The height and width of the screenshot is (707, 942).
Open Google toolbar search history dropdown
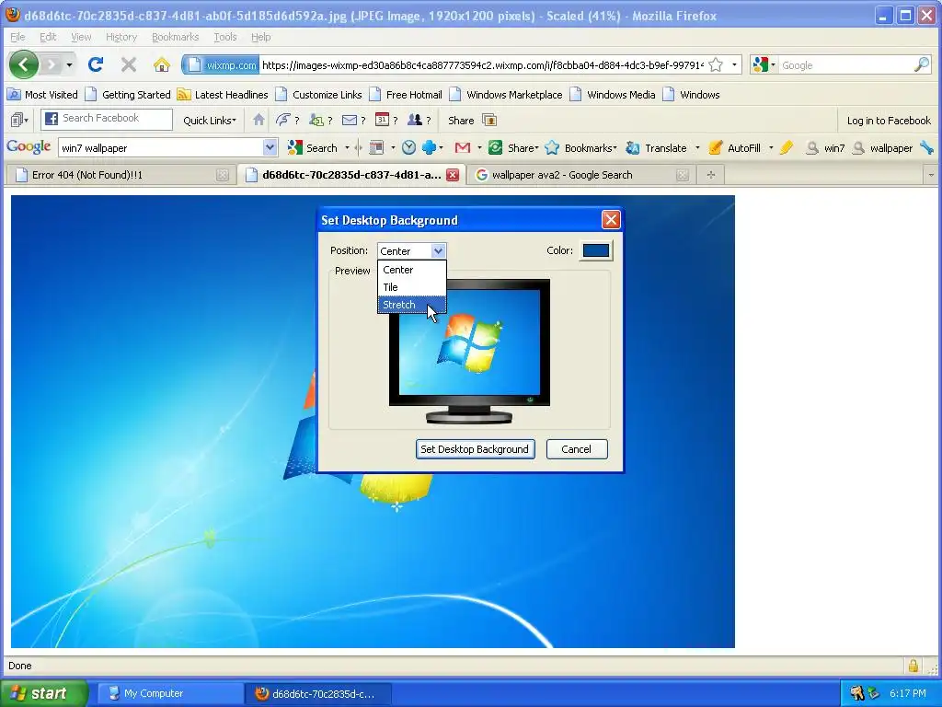tap(270, 147)
